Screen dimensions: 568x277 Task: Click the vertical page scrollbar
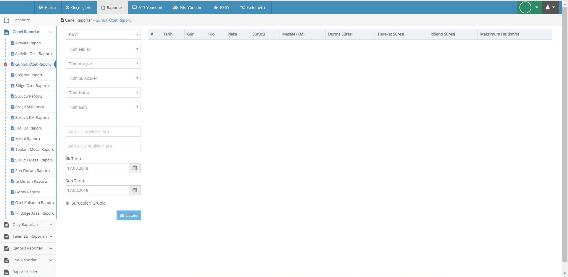click(x=565, y=135)
